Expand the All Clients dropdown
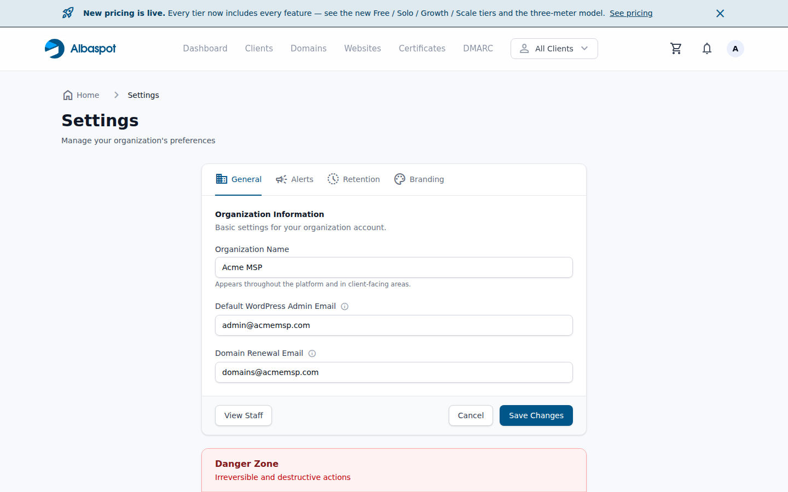This screenshot has height=492, width=788. (554, 49)
